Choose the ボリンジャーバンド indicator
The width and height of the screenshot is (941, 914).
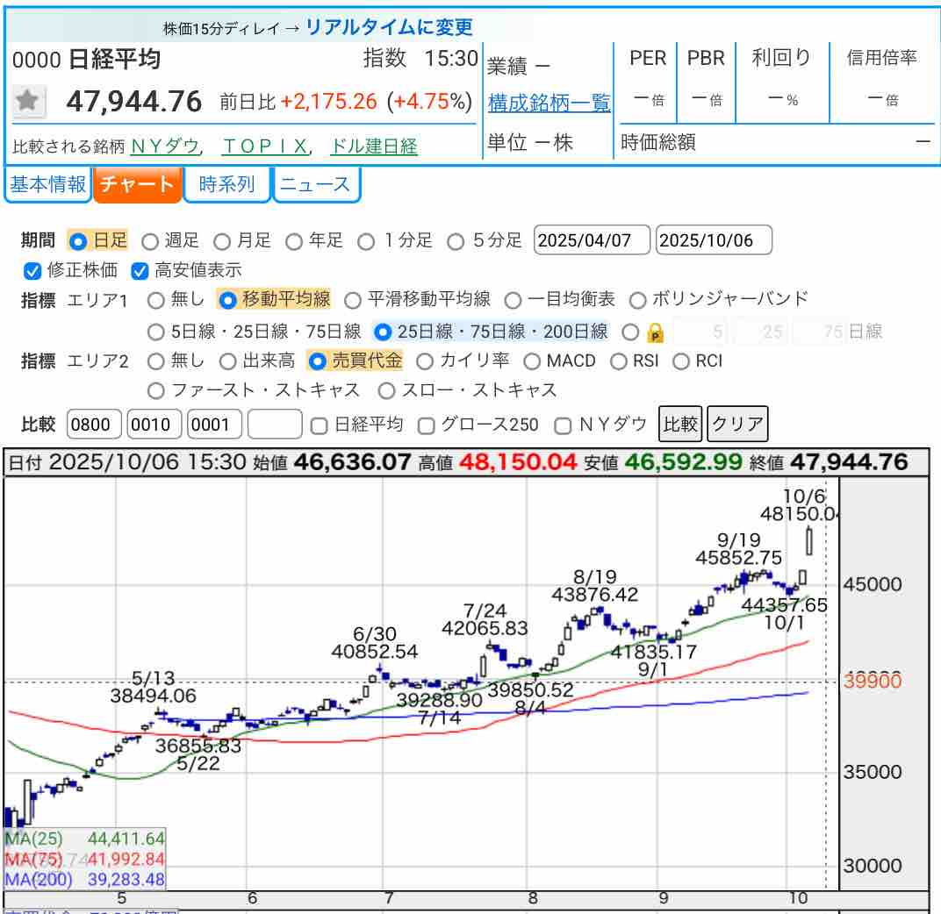(x=638, y=300)
